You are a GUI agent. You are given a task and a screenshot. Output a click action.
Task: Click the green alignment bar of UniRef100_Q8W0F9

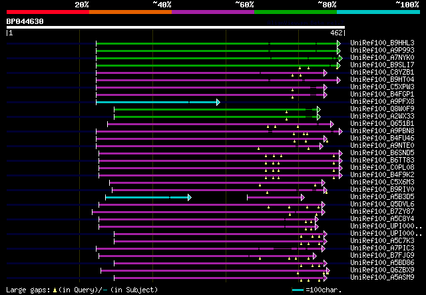point(216,110)
